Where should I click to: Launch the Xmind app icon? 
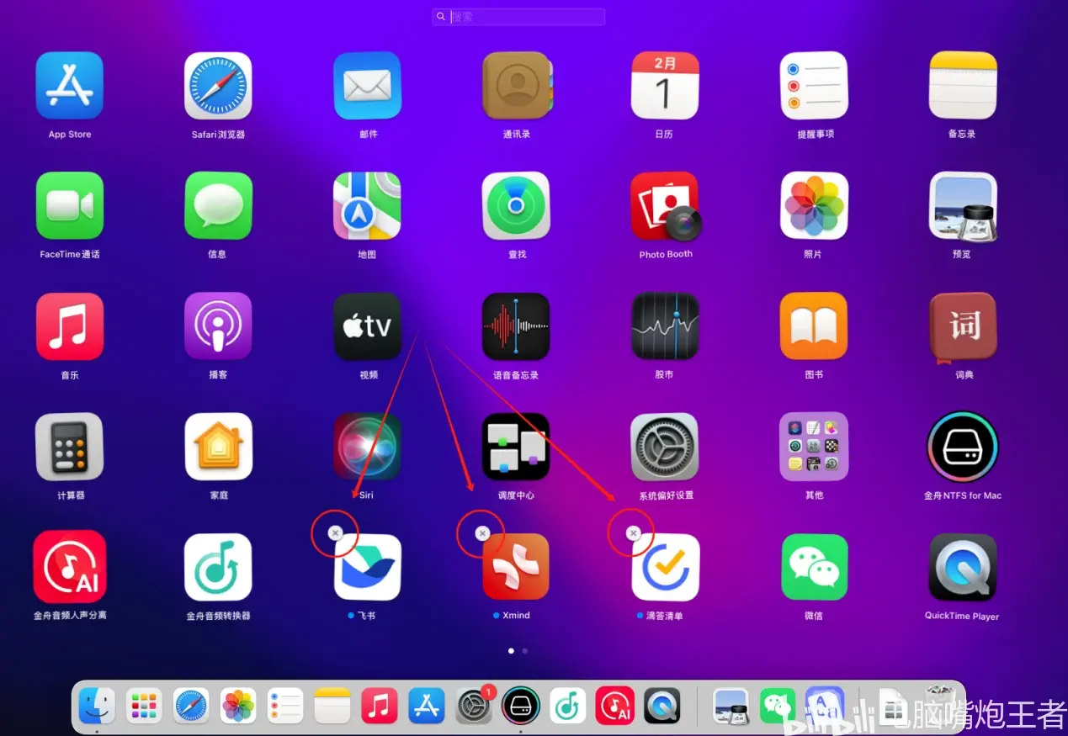point(516,567)
